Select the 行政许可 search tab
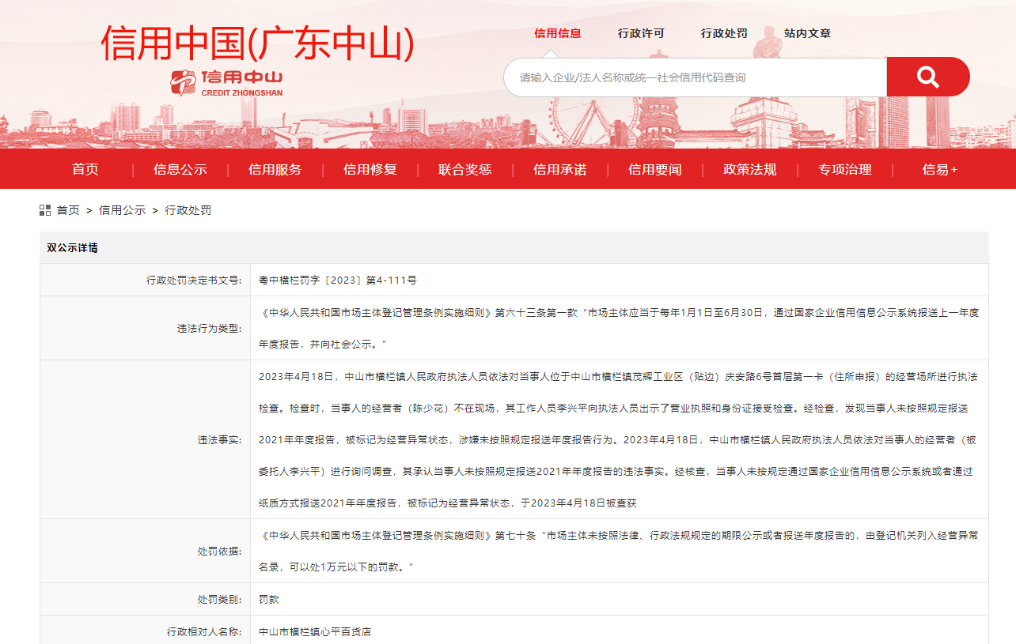Screen dimensions: 1016x644 pos(641,33)
